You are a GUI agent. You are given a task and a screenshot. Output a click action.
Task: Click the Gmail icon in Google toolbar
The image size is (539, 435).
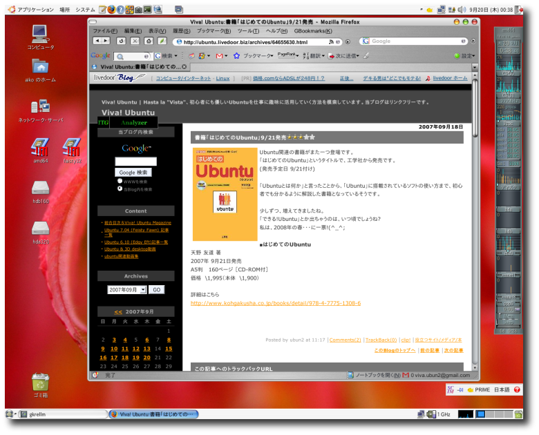click(219, 56)
